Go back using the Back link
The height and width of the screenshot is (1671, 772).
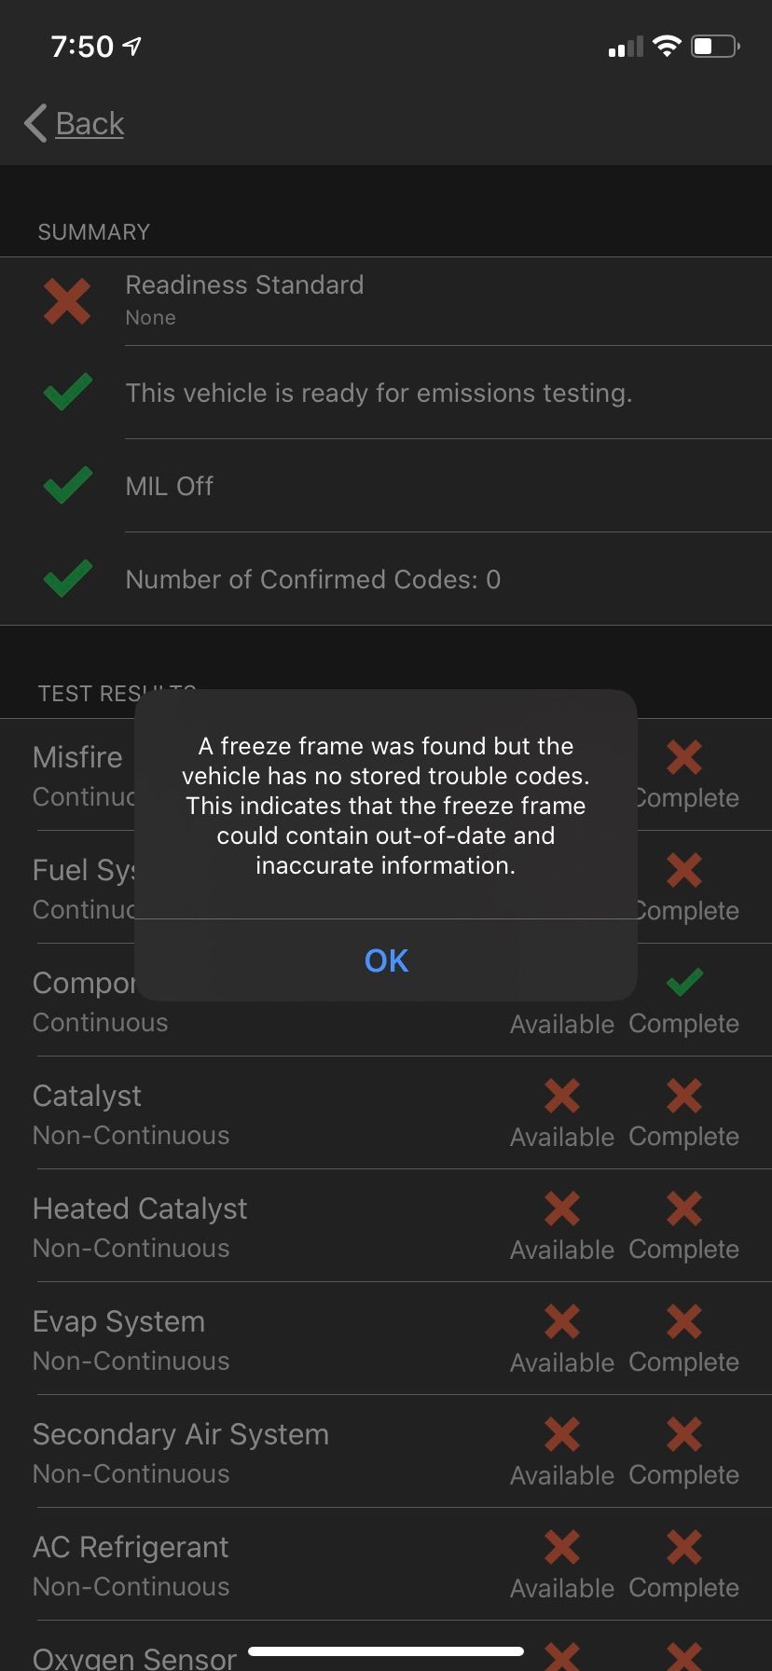[x=90, y=123]
